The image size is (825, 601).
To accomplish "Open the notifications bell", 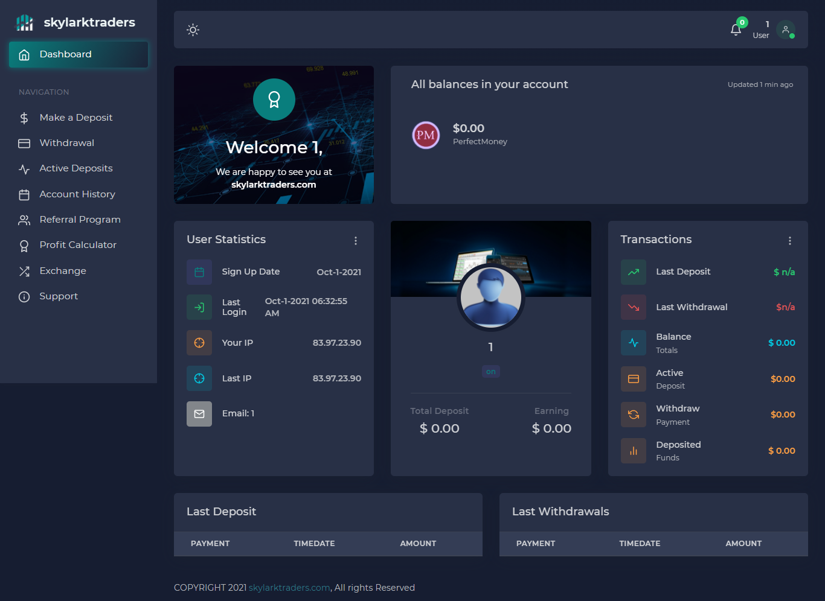I will (x=736, y=30).
